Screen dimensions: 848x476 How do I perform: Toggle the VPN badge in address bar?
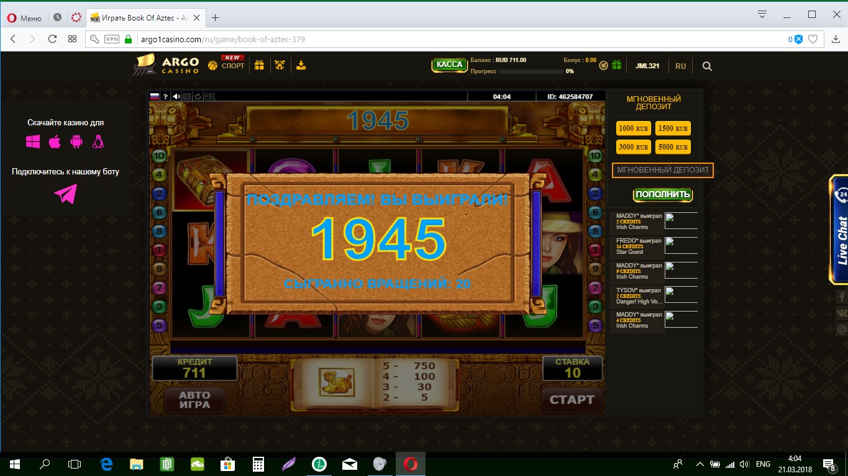pyautogui.click(x=112, y=39)
